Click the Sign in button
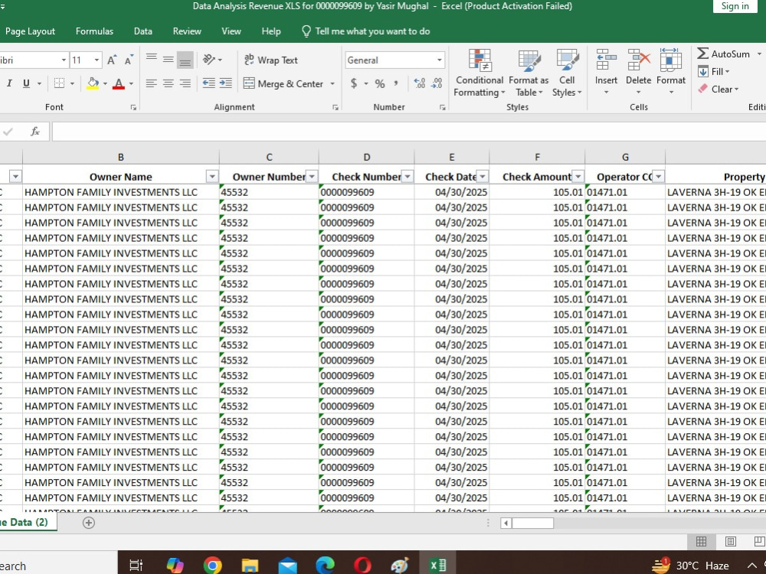The height and width of the screenshot is (574, 766). pos(735,6)
